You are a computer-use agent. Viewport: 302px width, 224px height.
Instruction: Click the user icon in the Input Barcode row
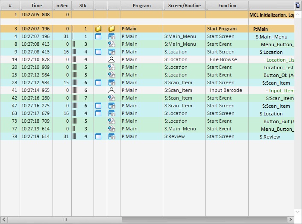tap(111, 91)
